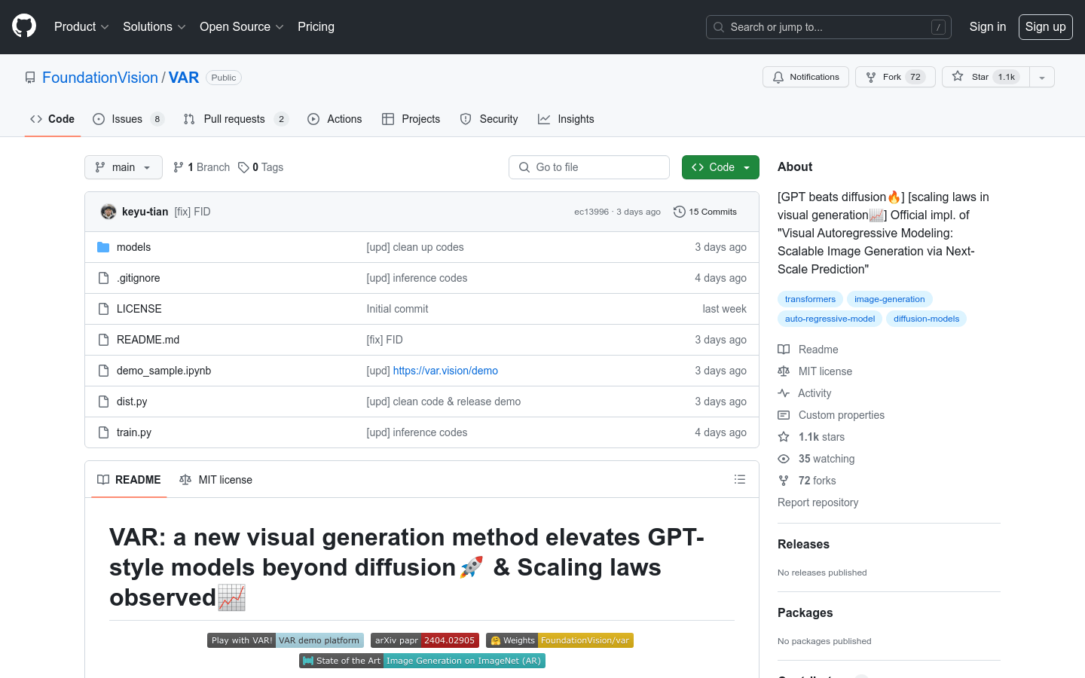Viewport: 1085px width, 678px height.
Task: Click the Sign in link
Action: coord(987,26)
